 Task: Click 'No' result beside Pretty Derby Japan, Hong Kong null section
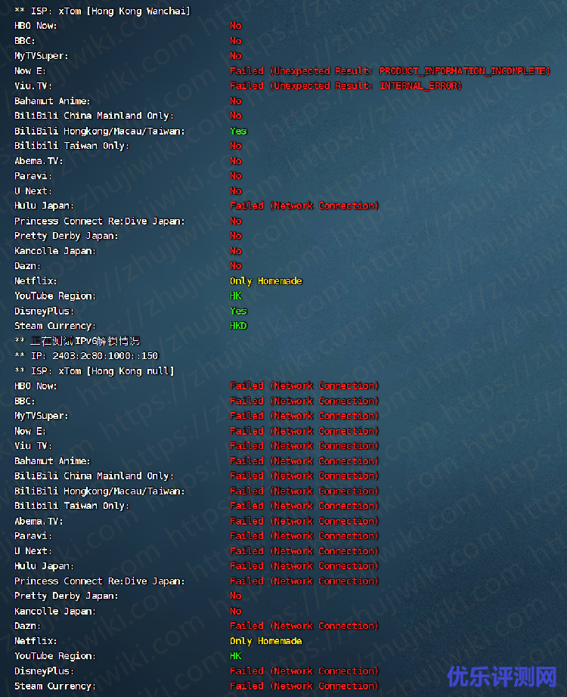[x=236, y=596]
